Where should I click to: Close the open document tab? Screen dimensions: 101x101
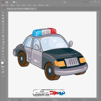(x=36, y=9)
